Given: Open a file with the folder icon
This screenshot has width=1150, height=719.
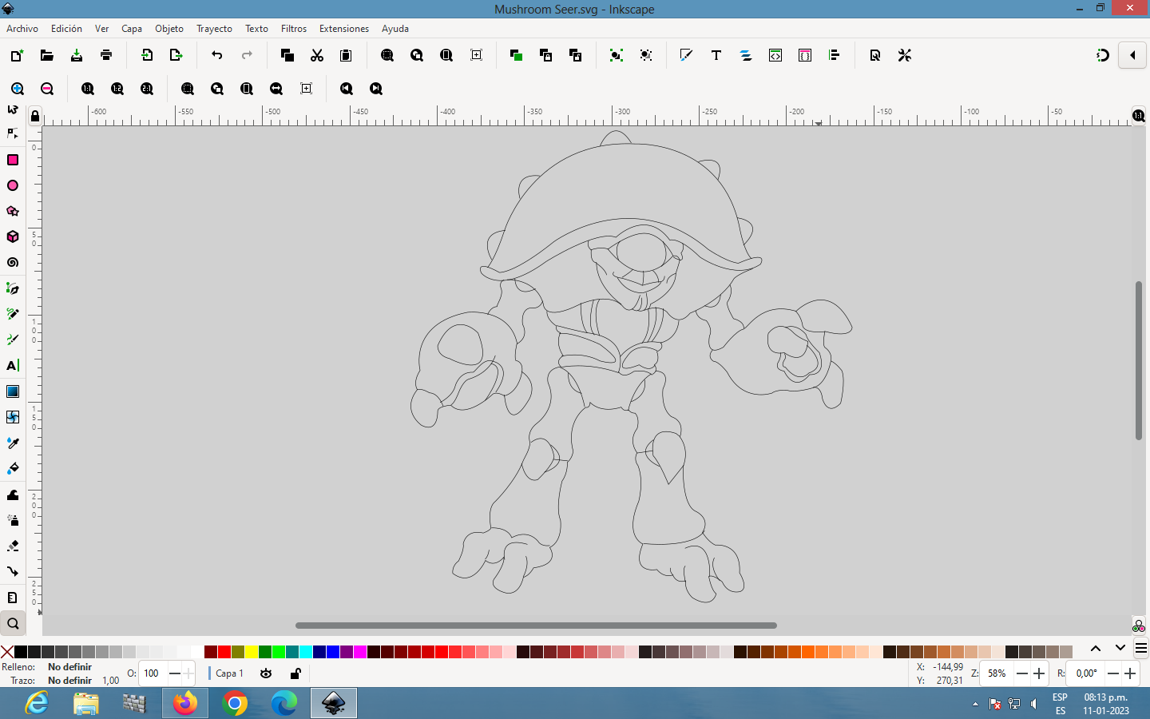Looking at the screenshot, I should pyautogui.click(x=46, y=55).
